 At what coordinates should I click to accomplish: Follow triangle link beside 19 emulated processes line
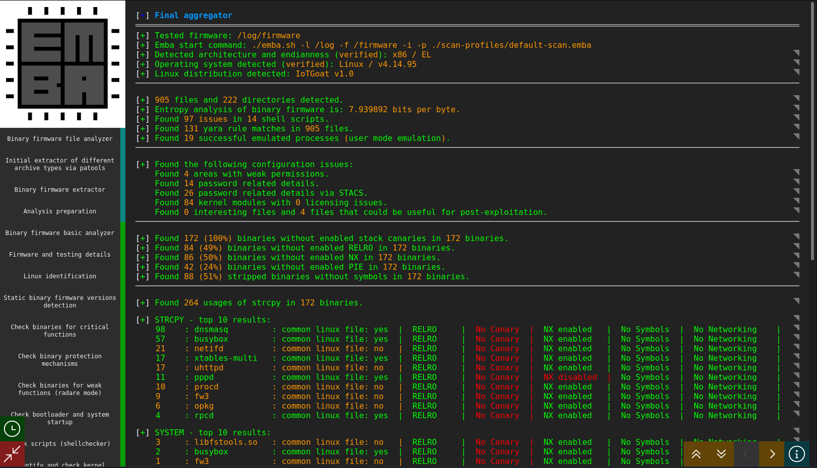[x=796, y=136]
